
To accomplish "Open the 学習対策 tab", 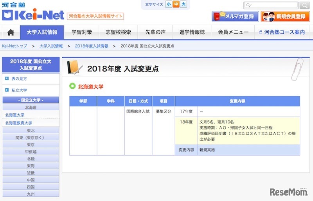I will [82, 32].
